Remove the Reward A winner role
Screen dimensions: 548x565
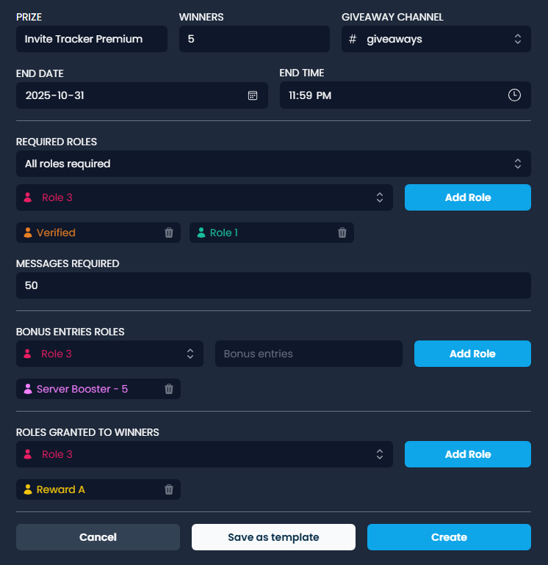169,489
